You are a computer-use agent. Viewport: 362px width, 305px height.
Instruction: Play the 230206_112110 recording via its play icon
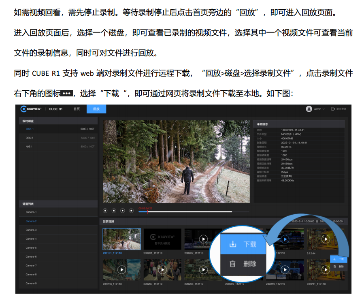(121, 270)
